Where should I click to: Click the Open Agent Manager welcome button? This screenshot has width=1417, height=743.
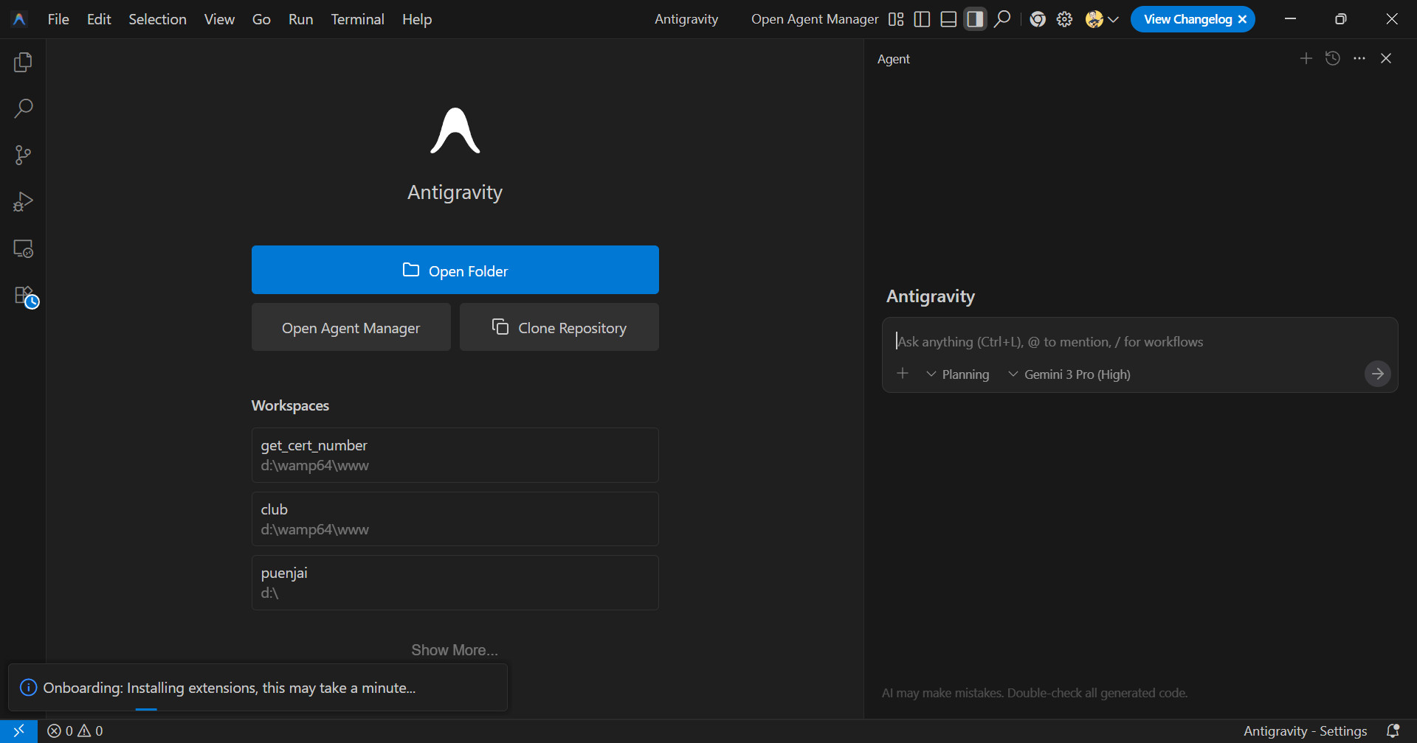[351, 327]
